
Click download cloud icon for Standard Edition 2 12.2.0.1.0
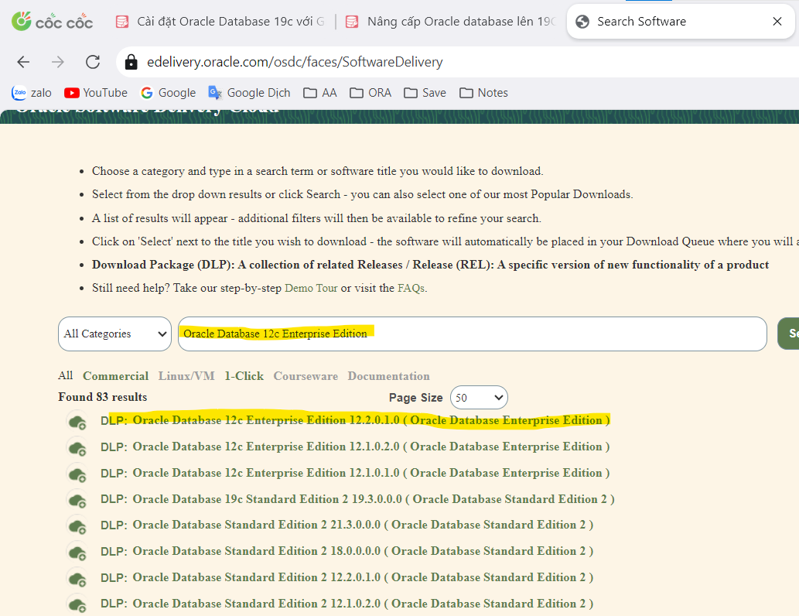[77, 579]
